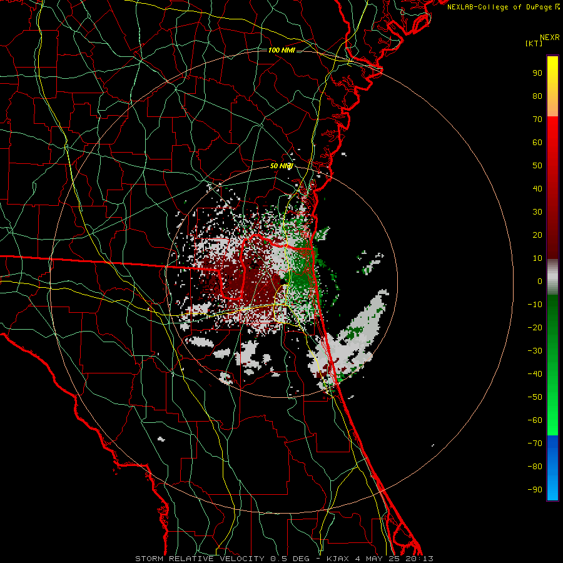The image size is (563, 563).
Task: Click the 4 MAY 25 date text
Action: click(377, 559)
